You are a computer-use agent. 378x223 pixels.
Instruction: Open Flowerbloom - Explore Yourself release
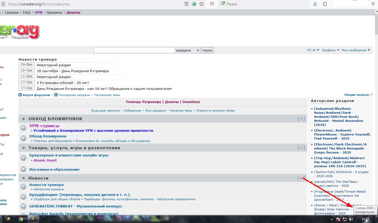[342, 134]
